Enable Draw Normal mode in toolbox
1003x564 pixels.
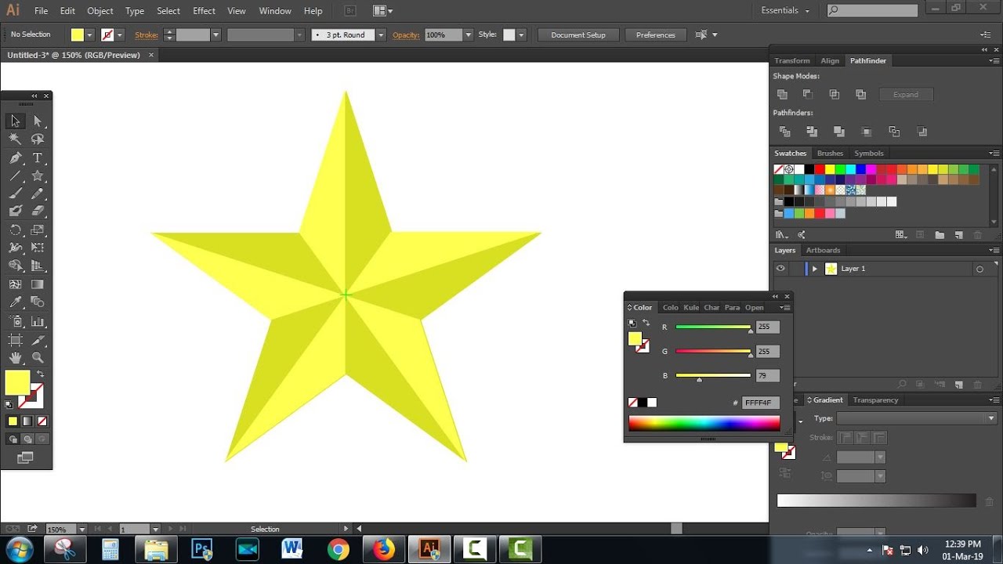click(x=13, y=439)
